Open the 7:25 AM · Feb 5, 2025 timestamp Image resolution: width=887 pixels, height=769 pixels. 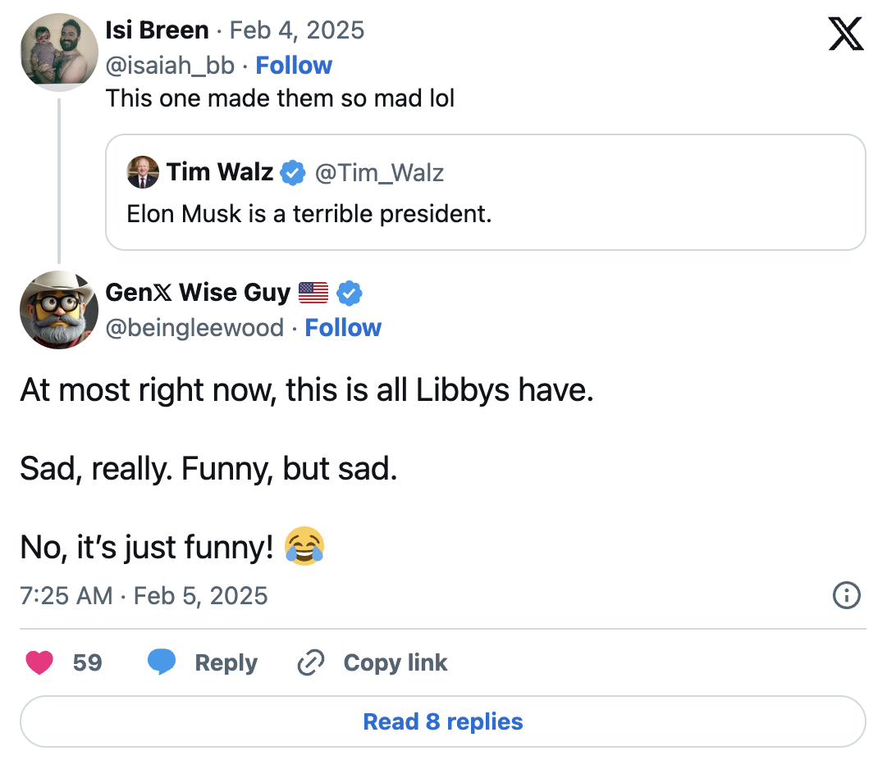point(144,595)
